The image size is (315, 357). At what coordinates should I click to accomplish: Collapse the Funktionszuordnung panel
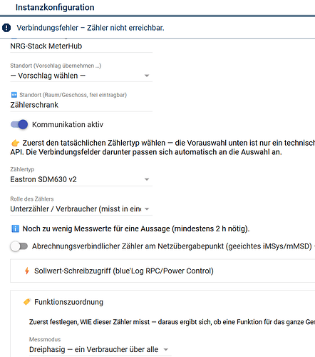(162, 302)
